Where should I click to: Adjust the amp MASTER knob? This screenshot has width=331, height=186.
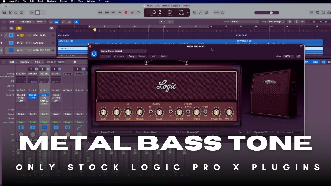point(229,112)
